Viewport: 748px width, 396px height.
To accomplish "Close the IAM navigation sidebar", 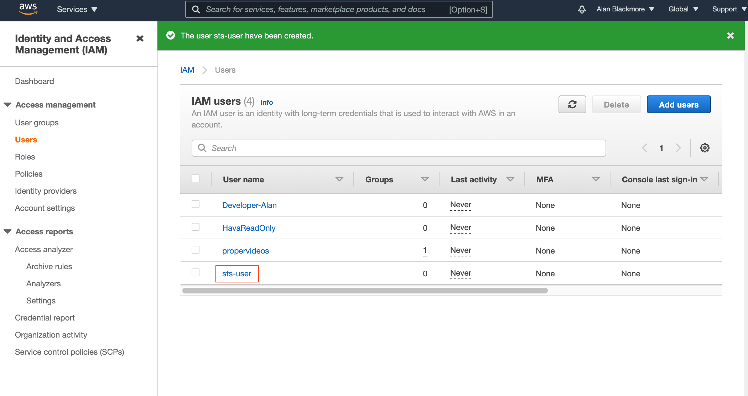I will pos(140,38).
